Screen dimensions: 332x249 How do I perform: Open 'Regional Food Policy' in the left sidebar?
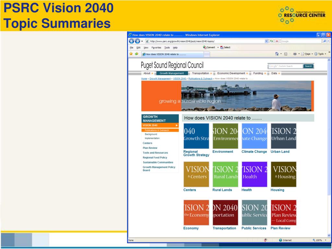pyautogui.click(x=155, y=158)
